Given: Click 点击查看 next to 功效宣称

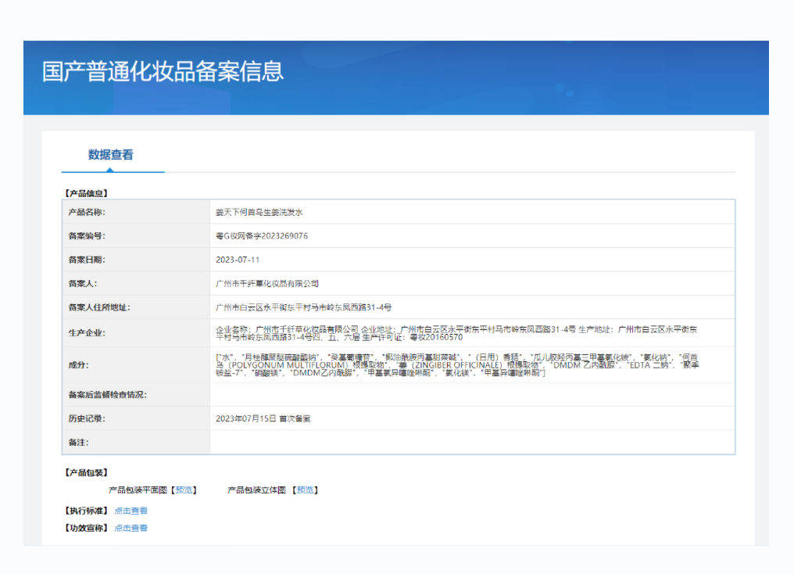Looking at the screenshot, I should point(131,528).
